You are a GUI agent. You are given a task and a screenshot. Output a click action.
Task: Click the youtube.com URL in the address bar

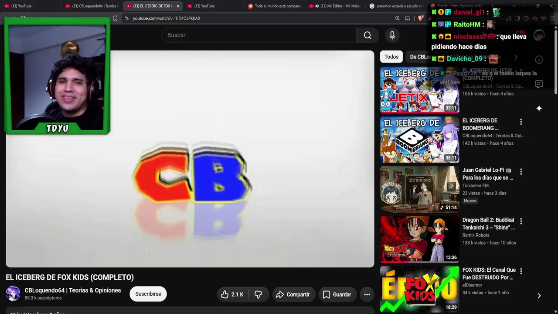pyautogui.click(x=167, y=18)
